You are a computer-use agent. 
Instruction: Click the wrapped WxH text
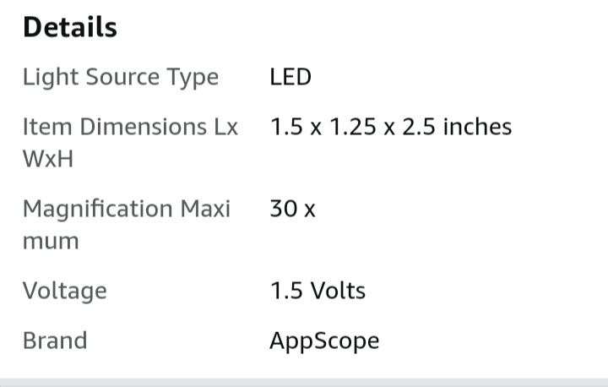point(48,159)
